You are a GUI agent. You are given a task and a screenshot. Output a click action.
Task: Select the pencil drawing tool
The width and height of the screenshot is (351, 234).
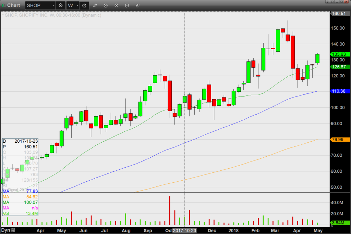[x=95, y=5]
